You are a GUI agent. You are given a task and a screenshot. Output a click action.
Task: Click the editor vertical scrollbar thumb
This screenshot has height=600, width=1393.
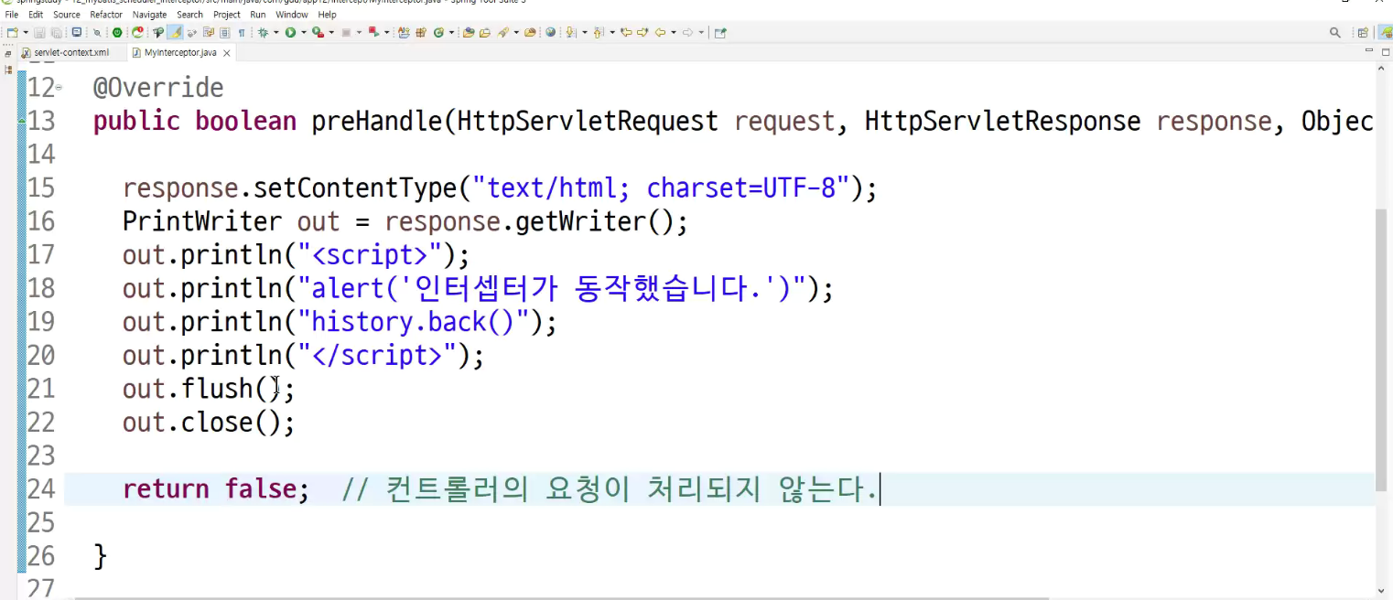(1382, 349)
